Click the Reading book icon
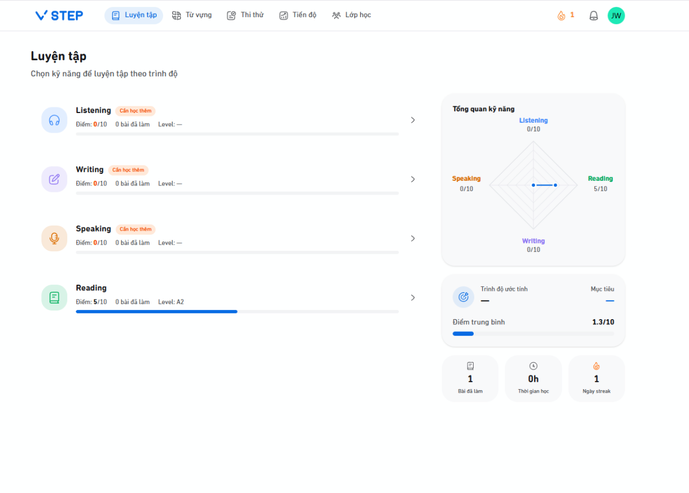Viewport: 689px width, 493px height. 55,297
